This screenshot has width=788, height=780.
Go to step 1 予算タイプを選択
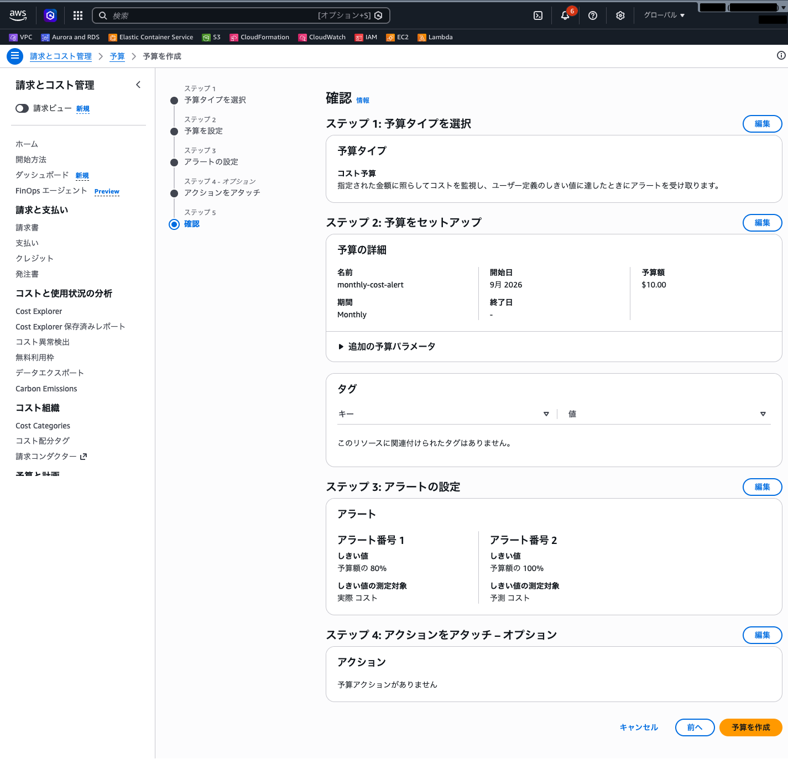[x=215, y=100]
